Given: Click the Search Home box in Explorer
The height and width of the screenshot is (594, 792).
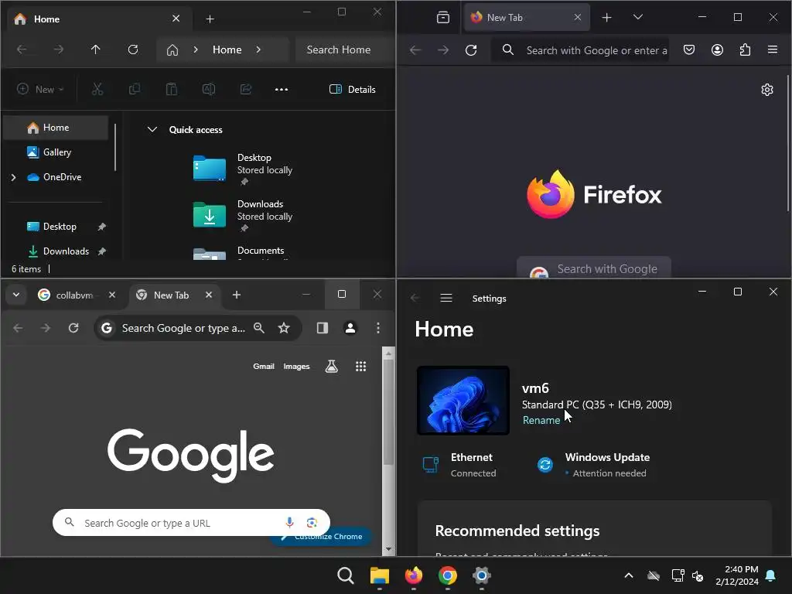Looking at the screenshot, I should [343, 49].
